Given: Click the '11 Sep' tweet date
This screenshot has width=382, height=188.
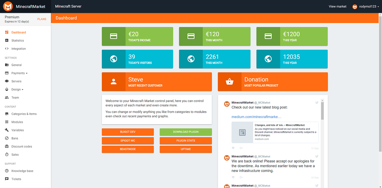Looking at the screenshot, I should tap(315, 148).
